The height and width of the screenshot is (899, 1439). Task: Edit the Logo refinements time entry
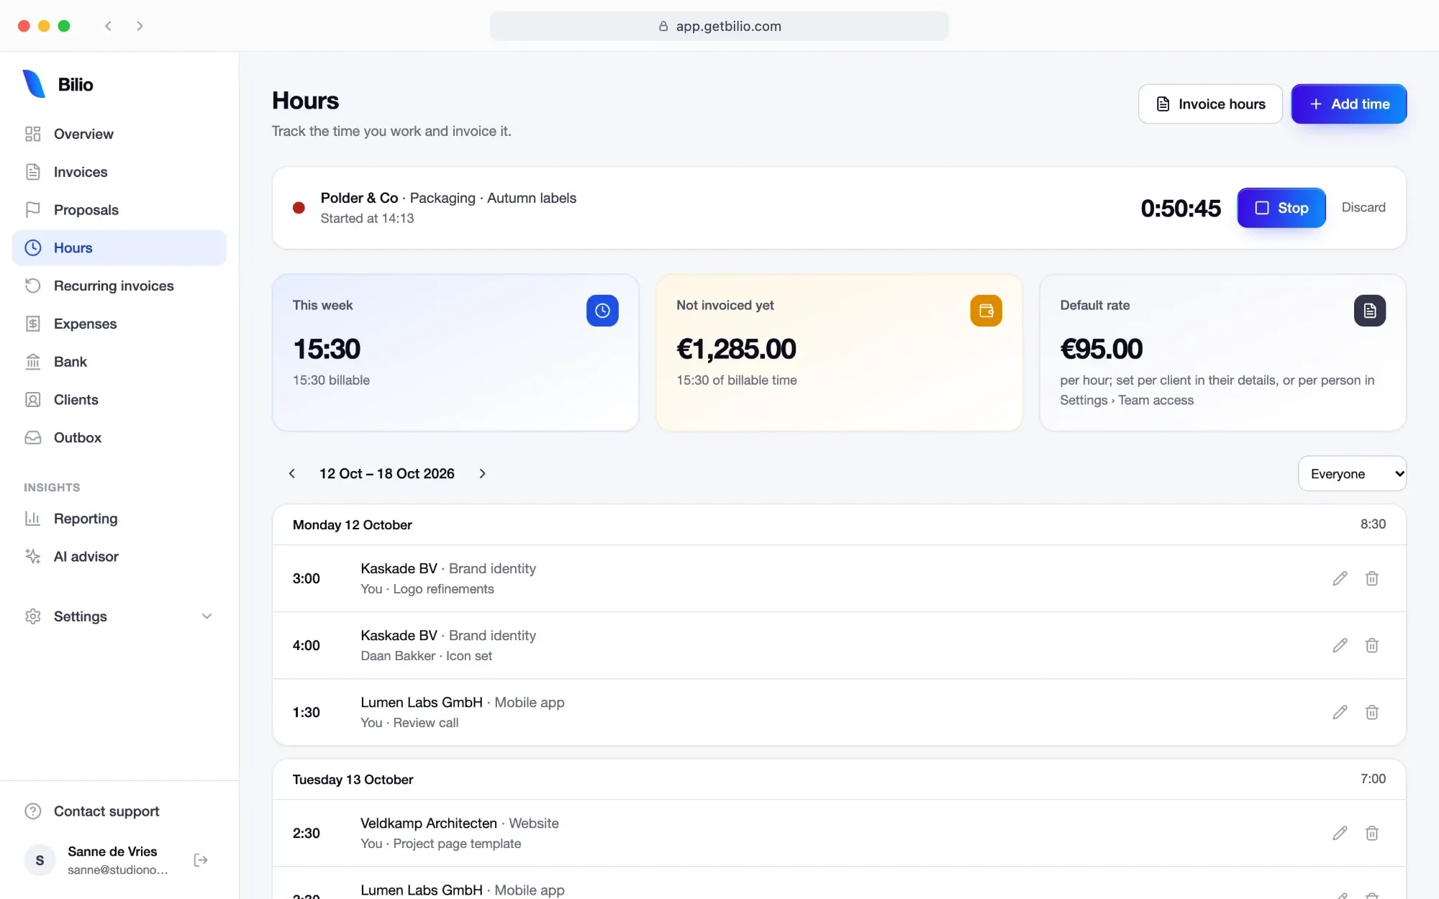[1340, 578]
